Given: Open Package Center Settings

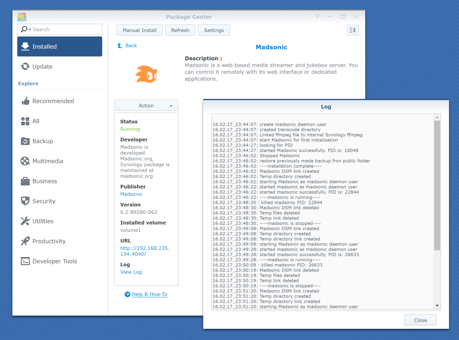Looking at the screenshot, I should (x=214, y=30).
